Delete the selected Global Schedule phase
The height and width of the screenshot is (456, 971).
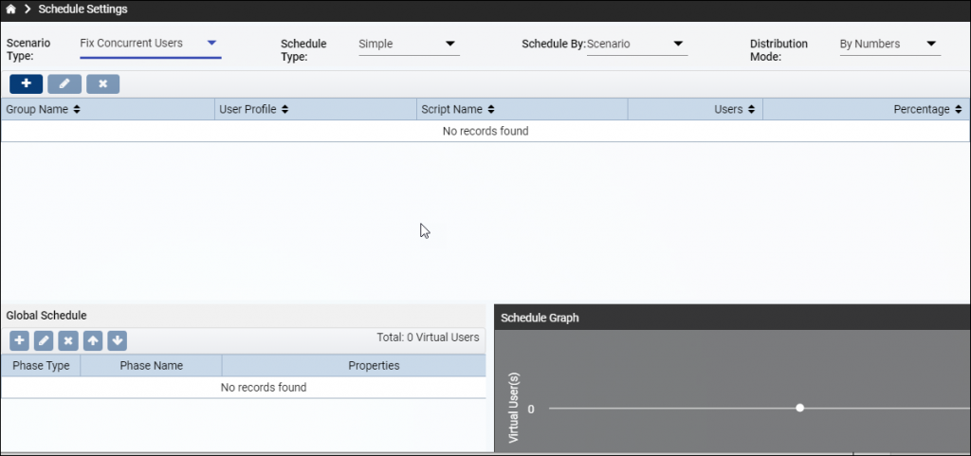(68, 340)
